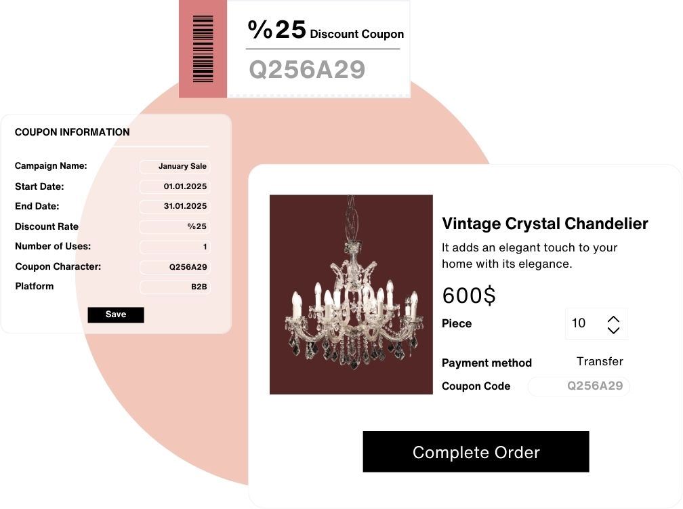Open the chandelier product image

(351, 294)
